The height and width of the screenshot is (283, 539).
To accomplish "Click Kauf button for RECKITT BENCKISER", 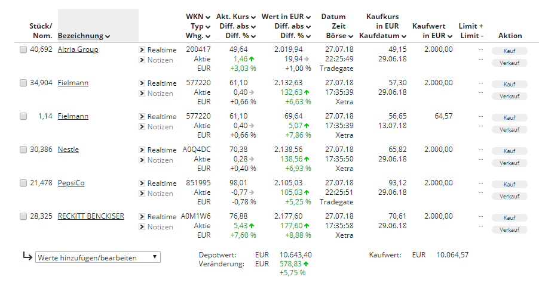I will (510, 218).
